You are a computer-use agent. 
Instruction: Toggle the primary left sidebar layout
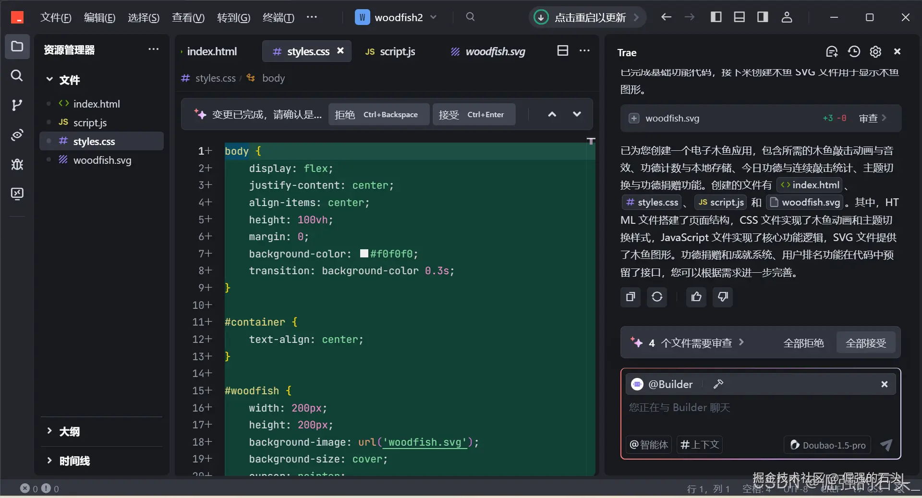716,17
